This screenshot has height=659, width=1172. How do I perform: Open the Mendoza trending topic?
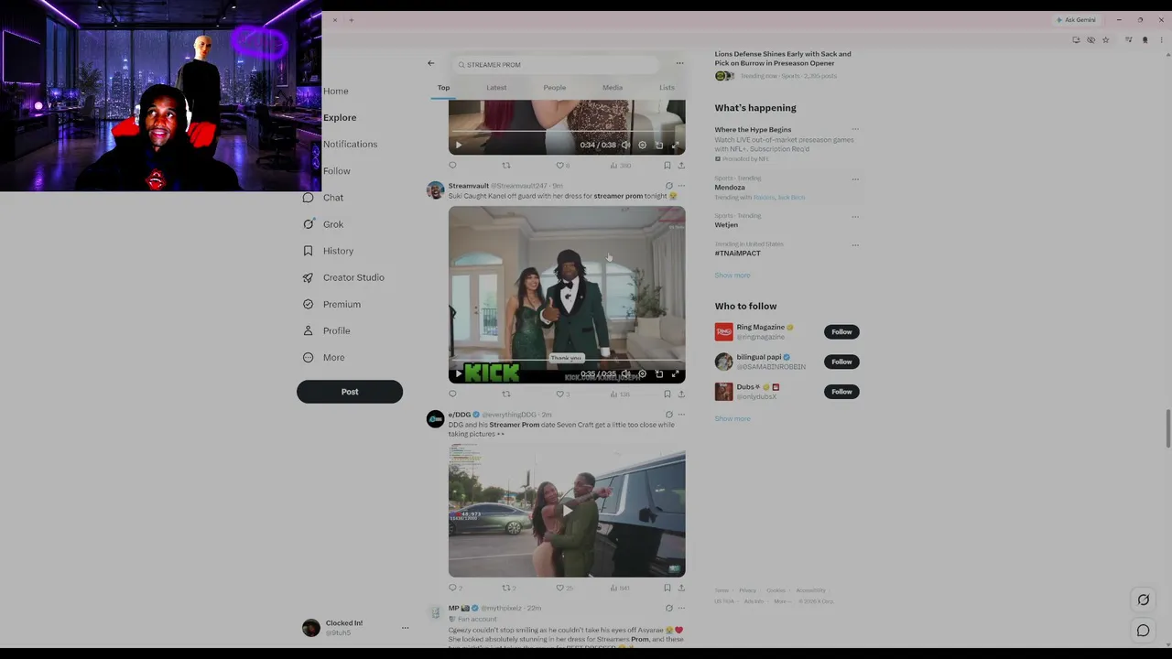point(730,188)
